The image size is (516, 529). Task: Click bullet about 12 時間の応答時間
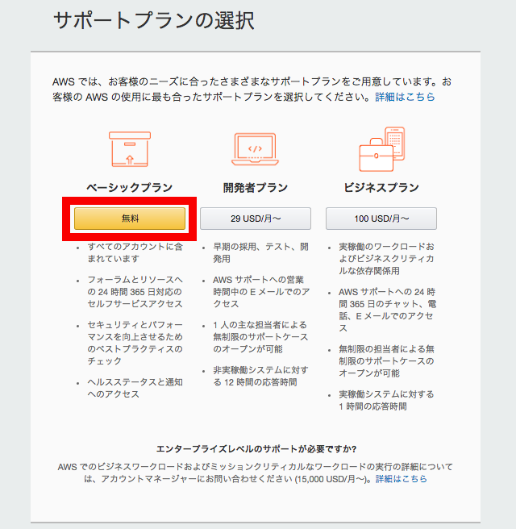point(260,376)
